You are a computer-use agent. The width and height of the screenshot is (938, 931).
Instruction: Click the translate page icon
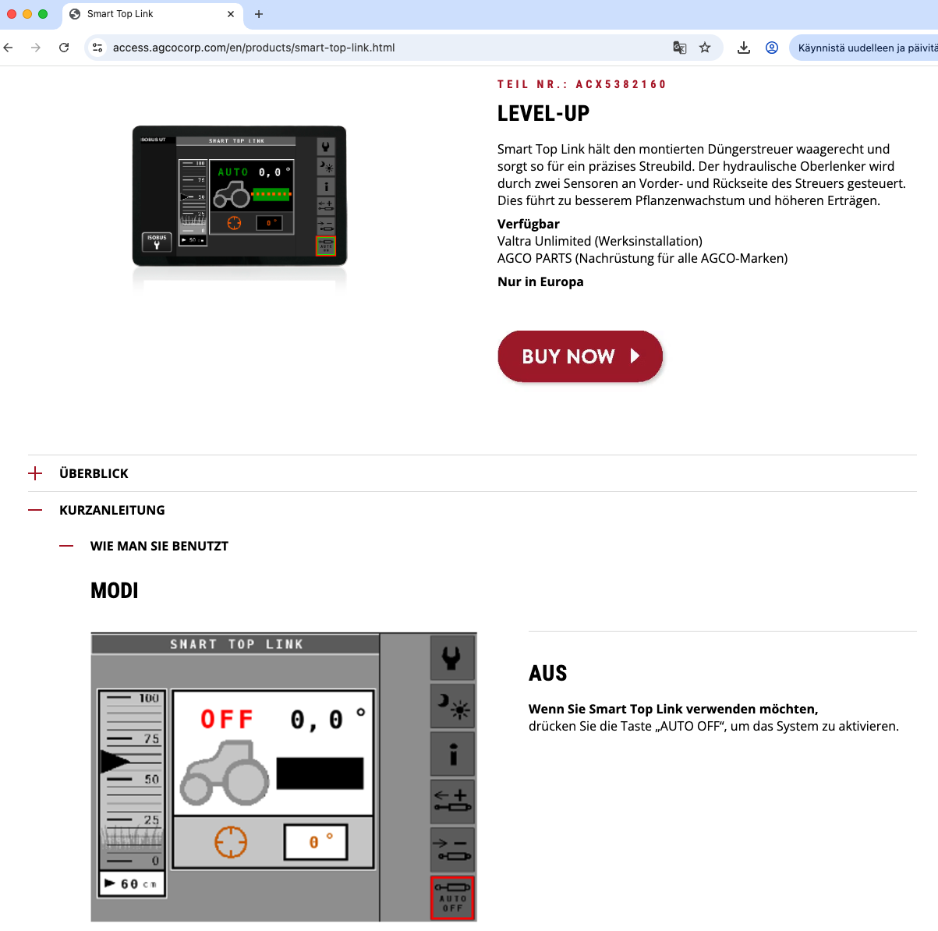click(680, 48)
